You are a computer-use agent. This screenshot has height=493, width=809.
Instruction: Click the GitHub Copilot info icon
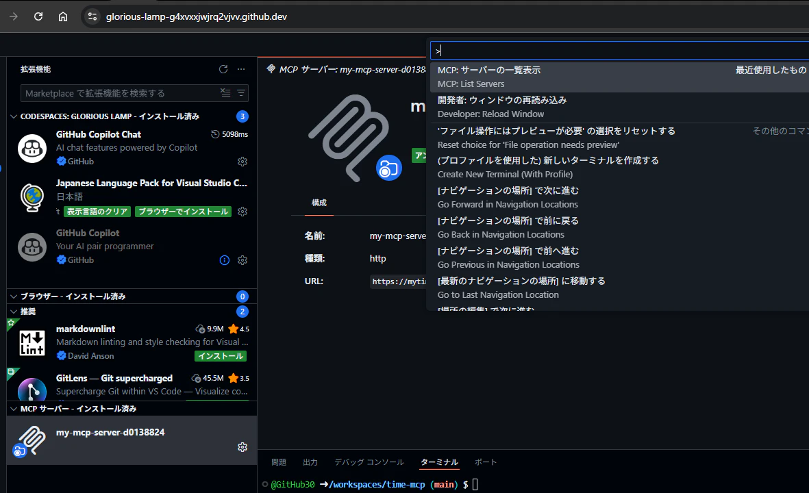(x=225, y=260)
